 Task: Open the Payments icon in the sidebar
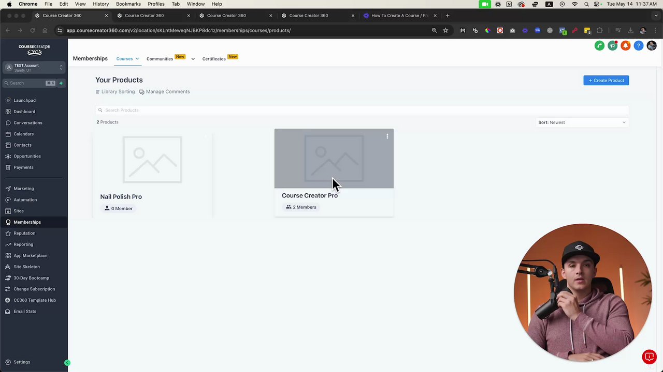pos(8,167)
